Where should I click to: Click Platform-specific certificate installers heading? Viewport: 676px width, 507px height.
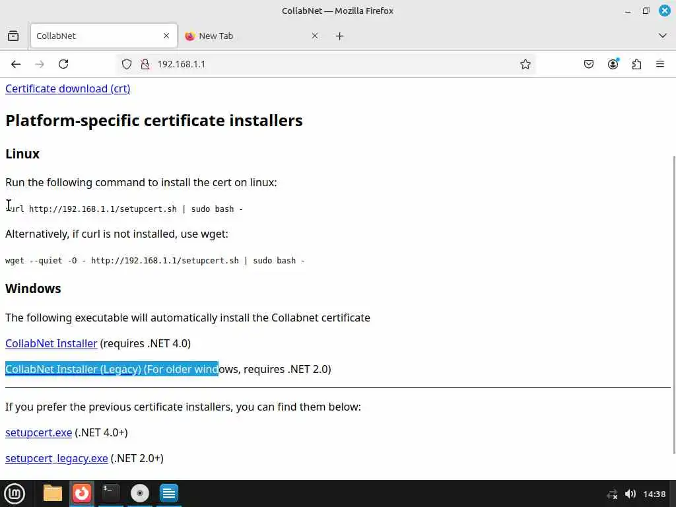pos(154,121)
